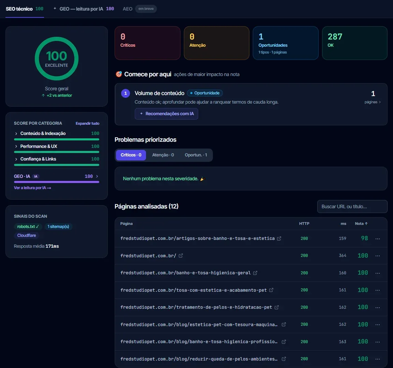This screenshot has width=393, height=368.
Task: Open more options for tratamento-de-pelos-e-hidratacao-pet row
Action: click(378, 307)
